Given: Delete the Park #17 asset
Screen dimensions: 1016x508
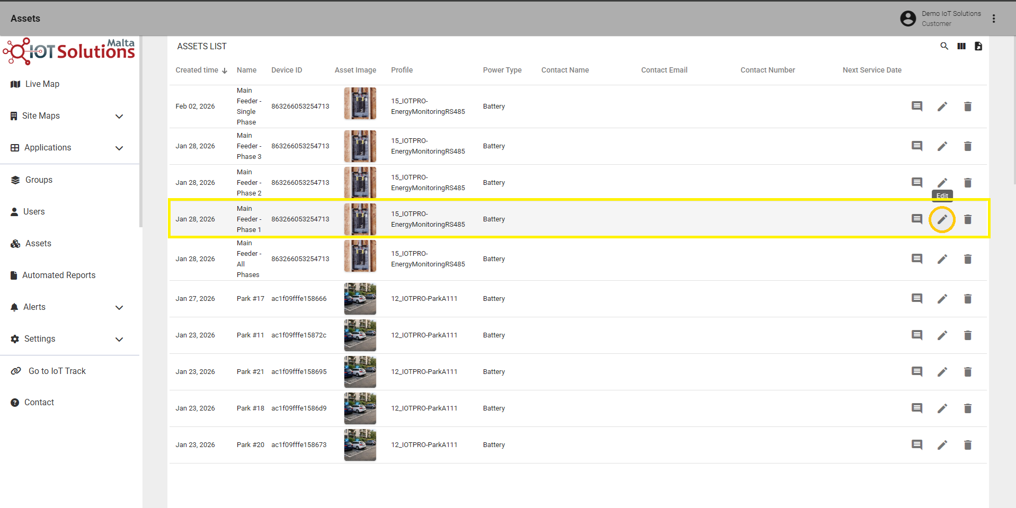Looking at the screenshot, I should [x=968, y=299].
